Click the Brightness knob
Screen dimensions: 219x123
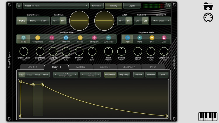(40, 51)
